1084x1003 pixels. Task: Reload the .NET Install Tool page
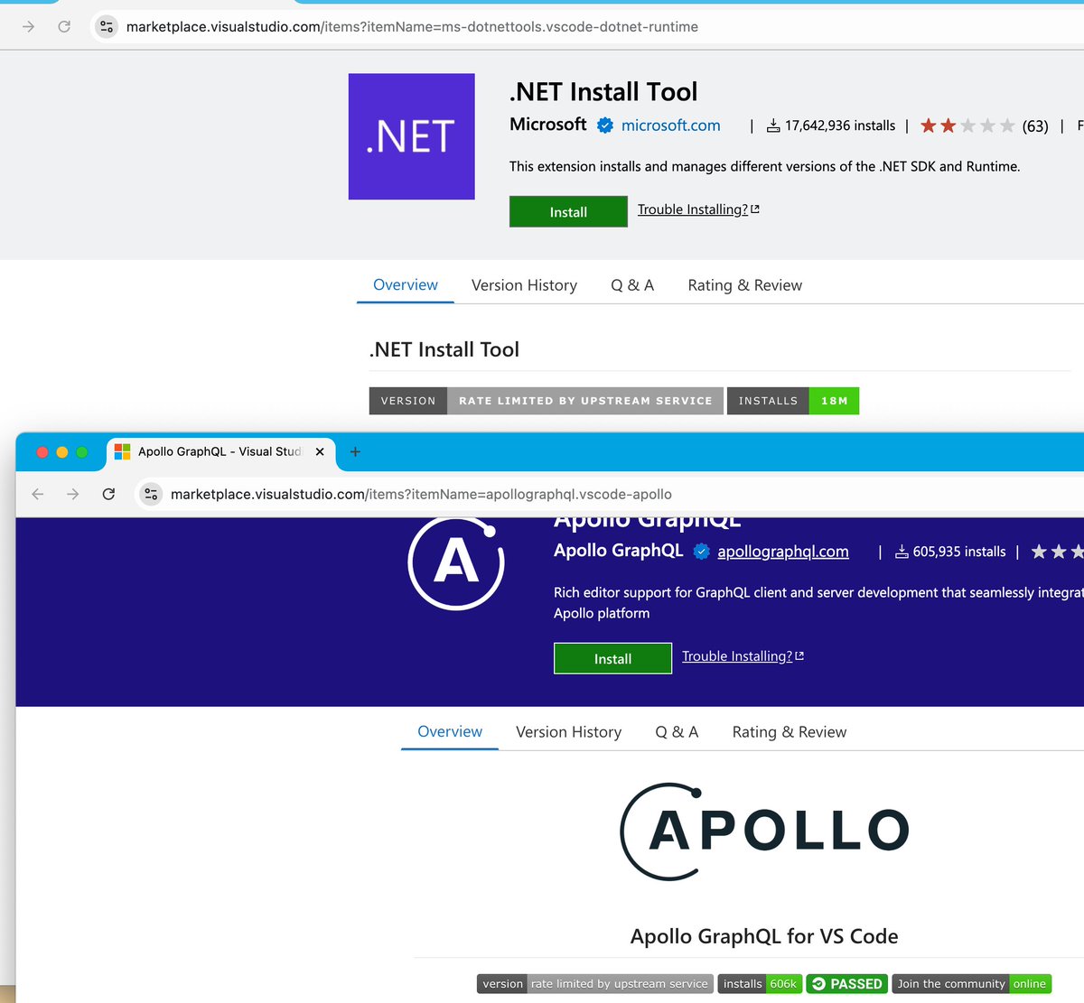pos(64,27)
